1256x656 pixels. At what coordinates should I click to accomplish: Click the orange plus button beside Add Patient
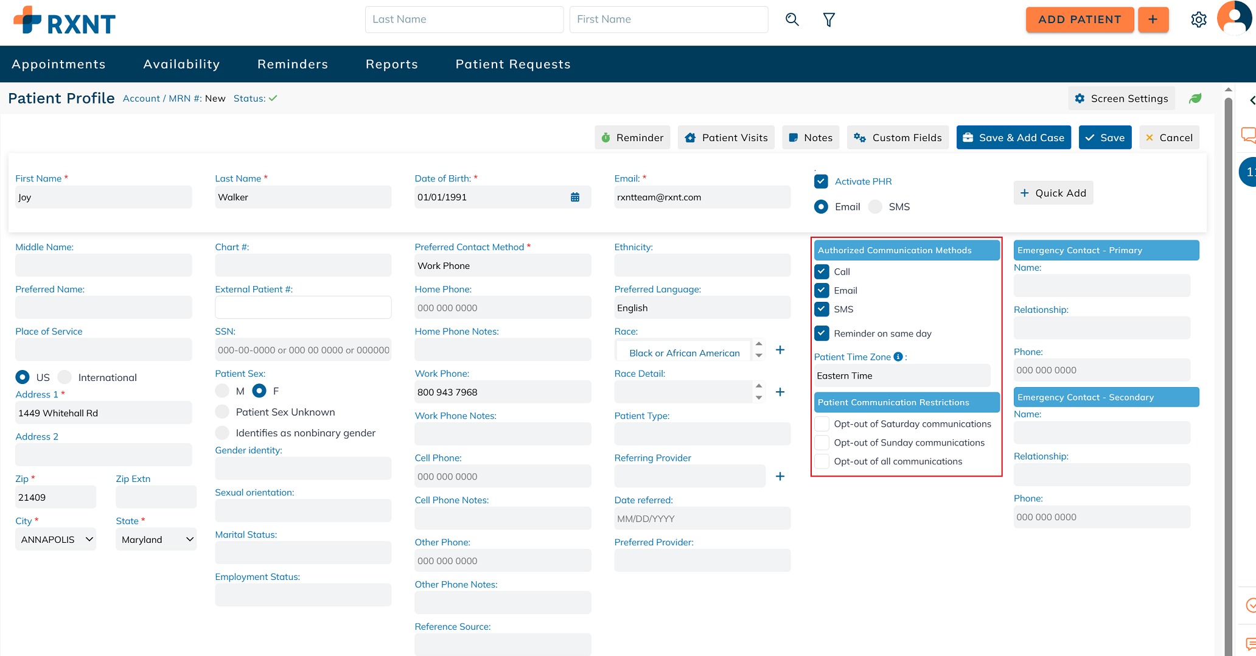(1153, 19)
